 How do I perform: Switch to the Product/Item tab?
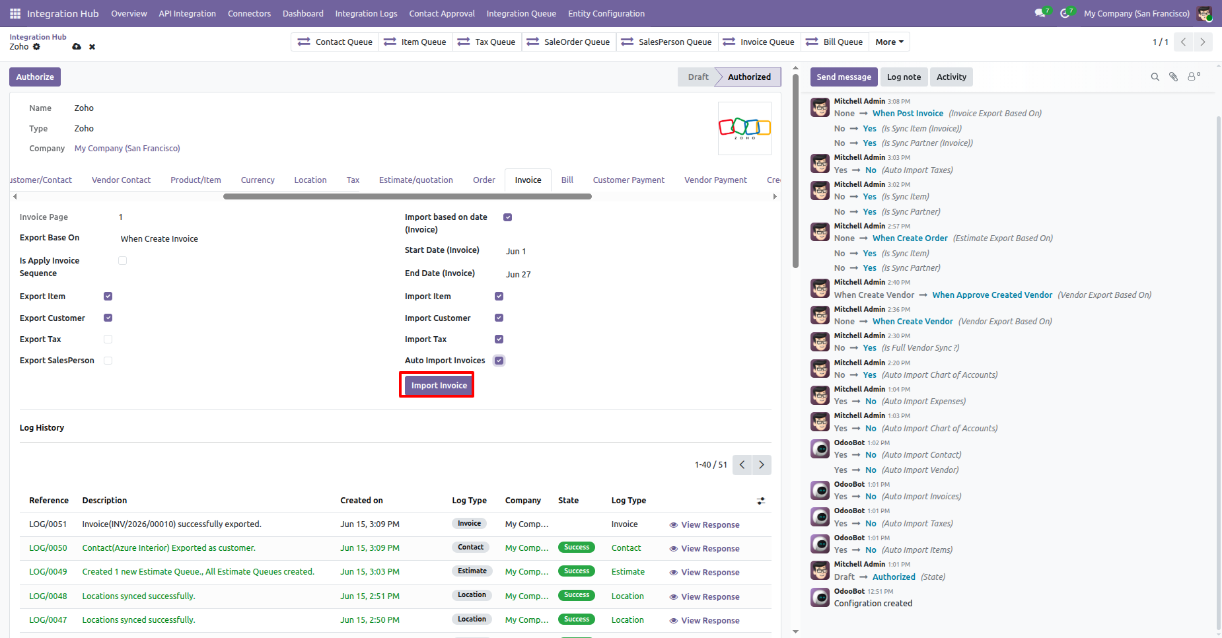pos(196,180)
